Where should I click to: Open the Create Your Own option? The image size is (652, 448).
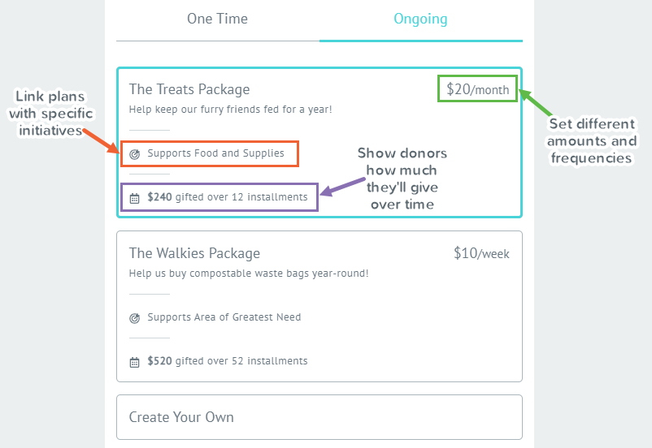coord(319,417)
